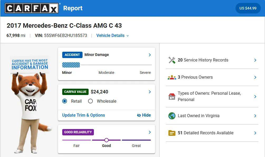Click the folder detailed records icon
Viewport: 265px width, 157px height.
(x=172, y=133)
